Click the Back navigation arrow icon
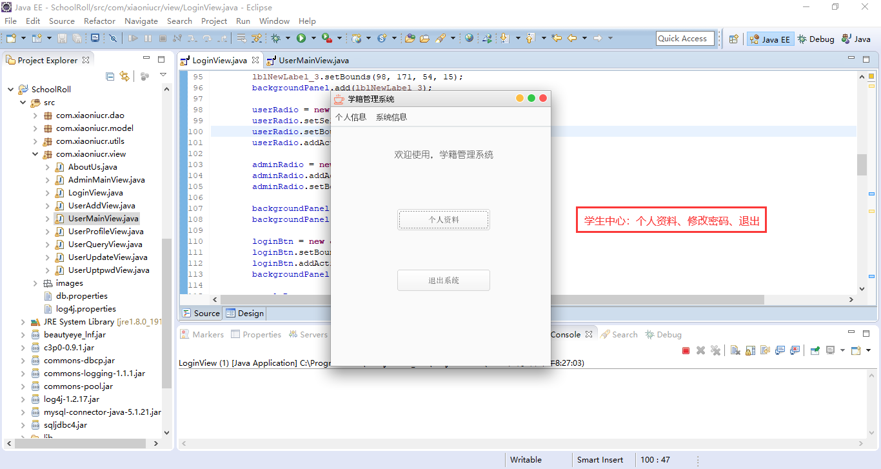The image size is (881, 469). 571,38
